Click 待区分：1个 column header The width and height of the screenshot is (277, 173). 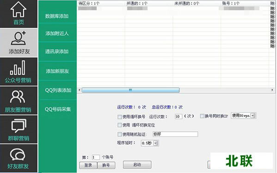point(89,3)
